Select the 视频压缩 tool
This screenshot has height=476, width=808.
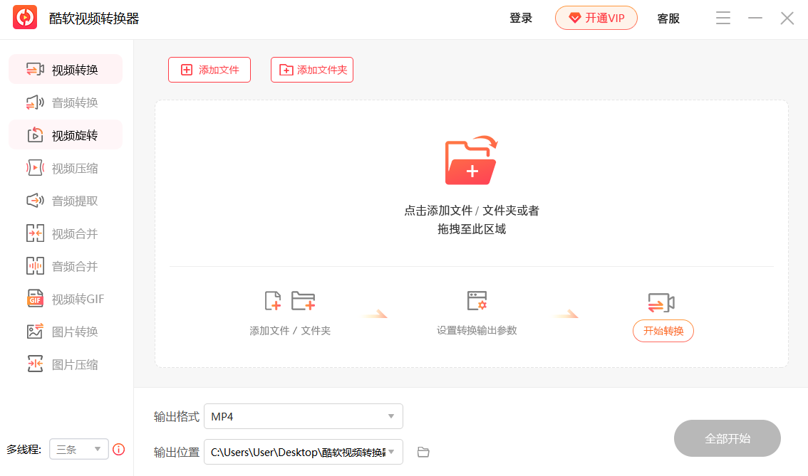[65, 167]
